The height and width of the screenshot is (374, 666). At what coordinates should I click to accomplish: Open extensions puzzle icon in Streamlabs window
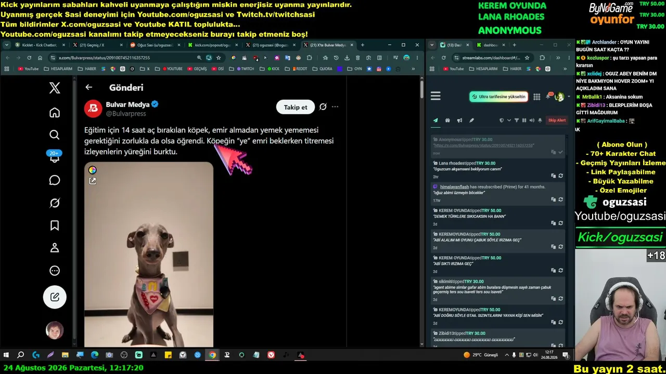[542, 58]
